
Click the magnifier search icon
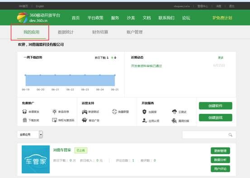(x=231, y=135)
